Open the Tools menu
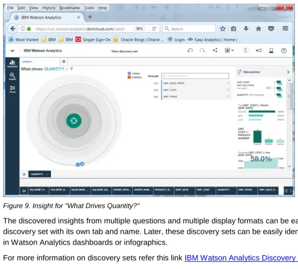This screenshot has height=269, width=298. click(x=89, y=8)
